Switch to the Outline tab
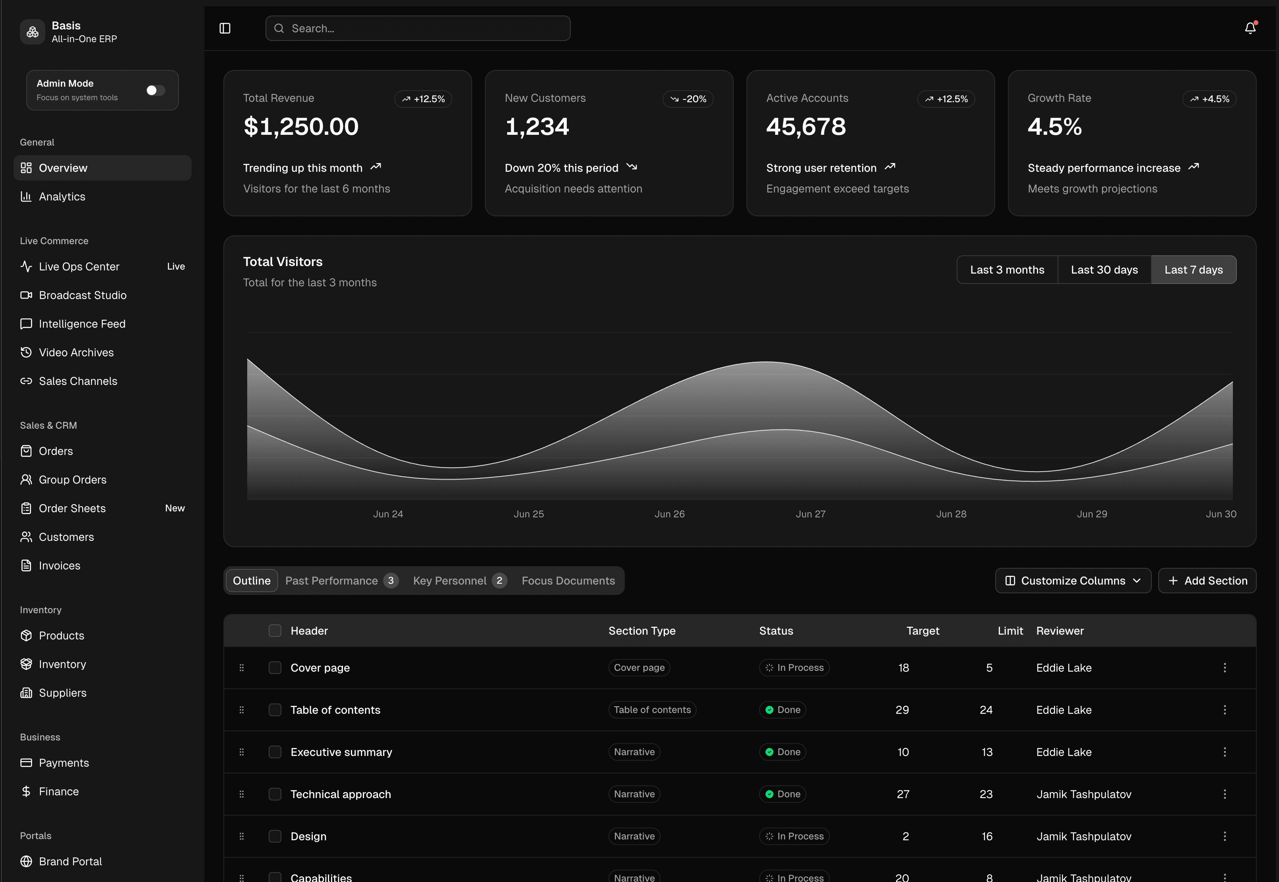1279x882 pixels. point(252,581)
